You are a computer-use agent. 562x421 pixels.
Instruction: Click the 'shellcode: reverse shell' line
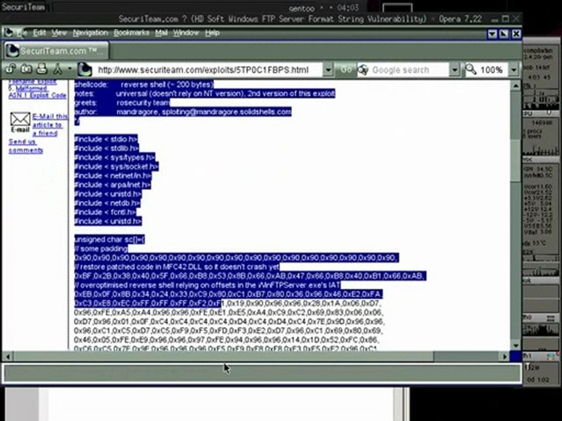click(144, 85)
